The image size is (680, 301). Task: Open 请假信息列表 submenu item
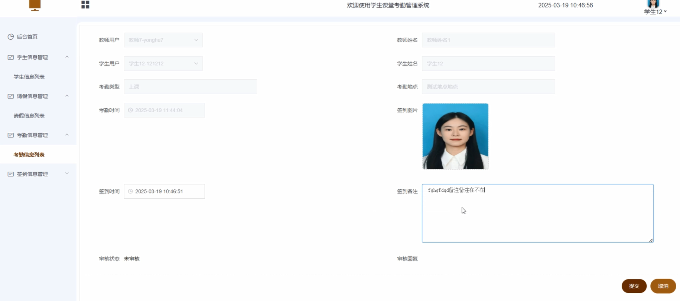[29, 116]
